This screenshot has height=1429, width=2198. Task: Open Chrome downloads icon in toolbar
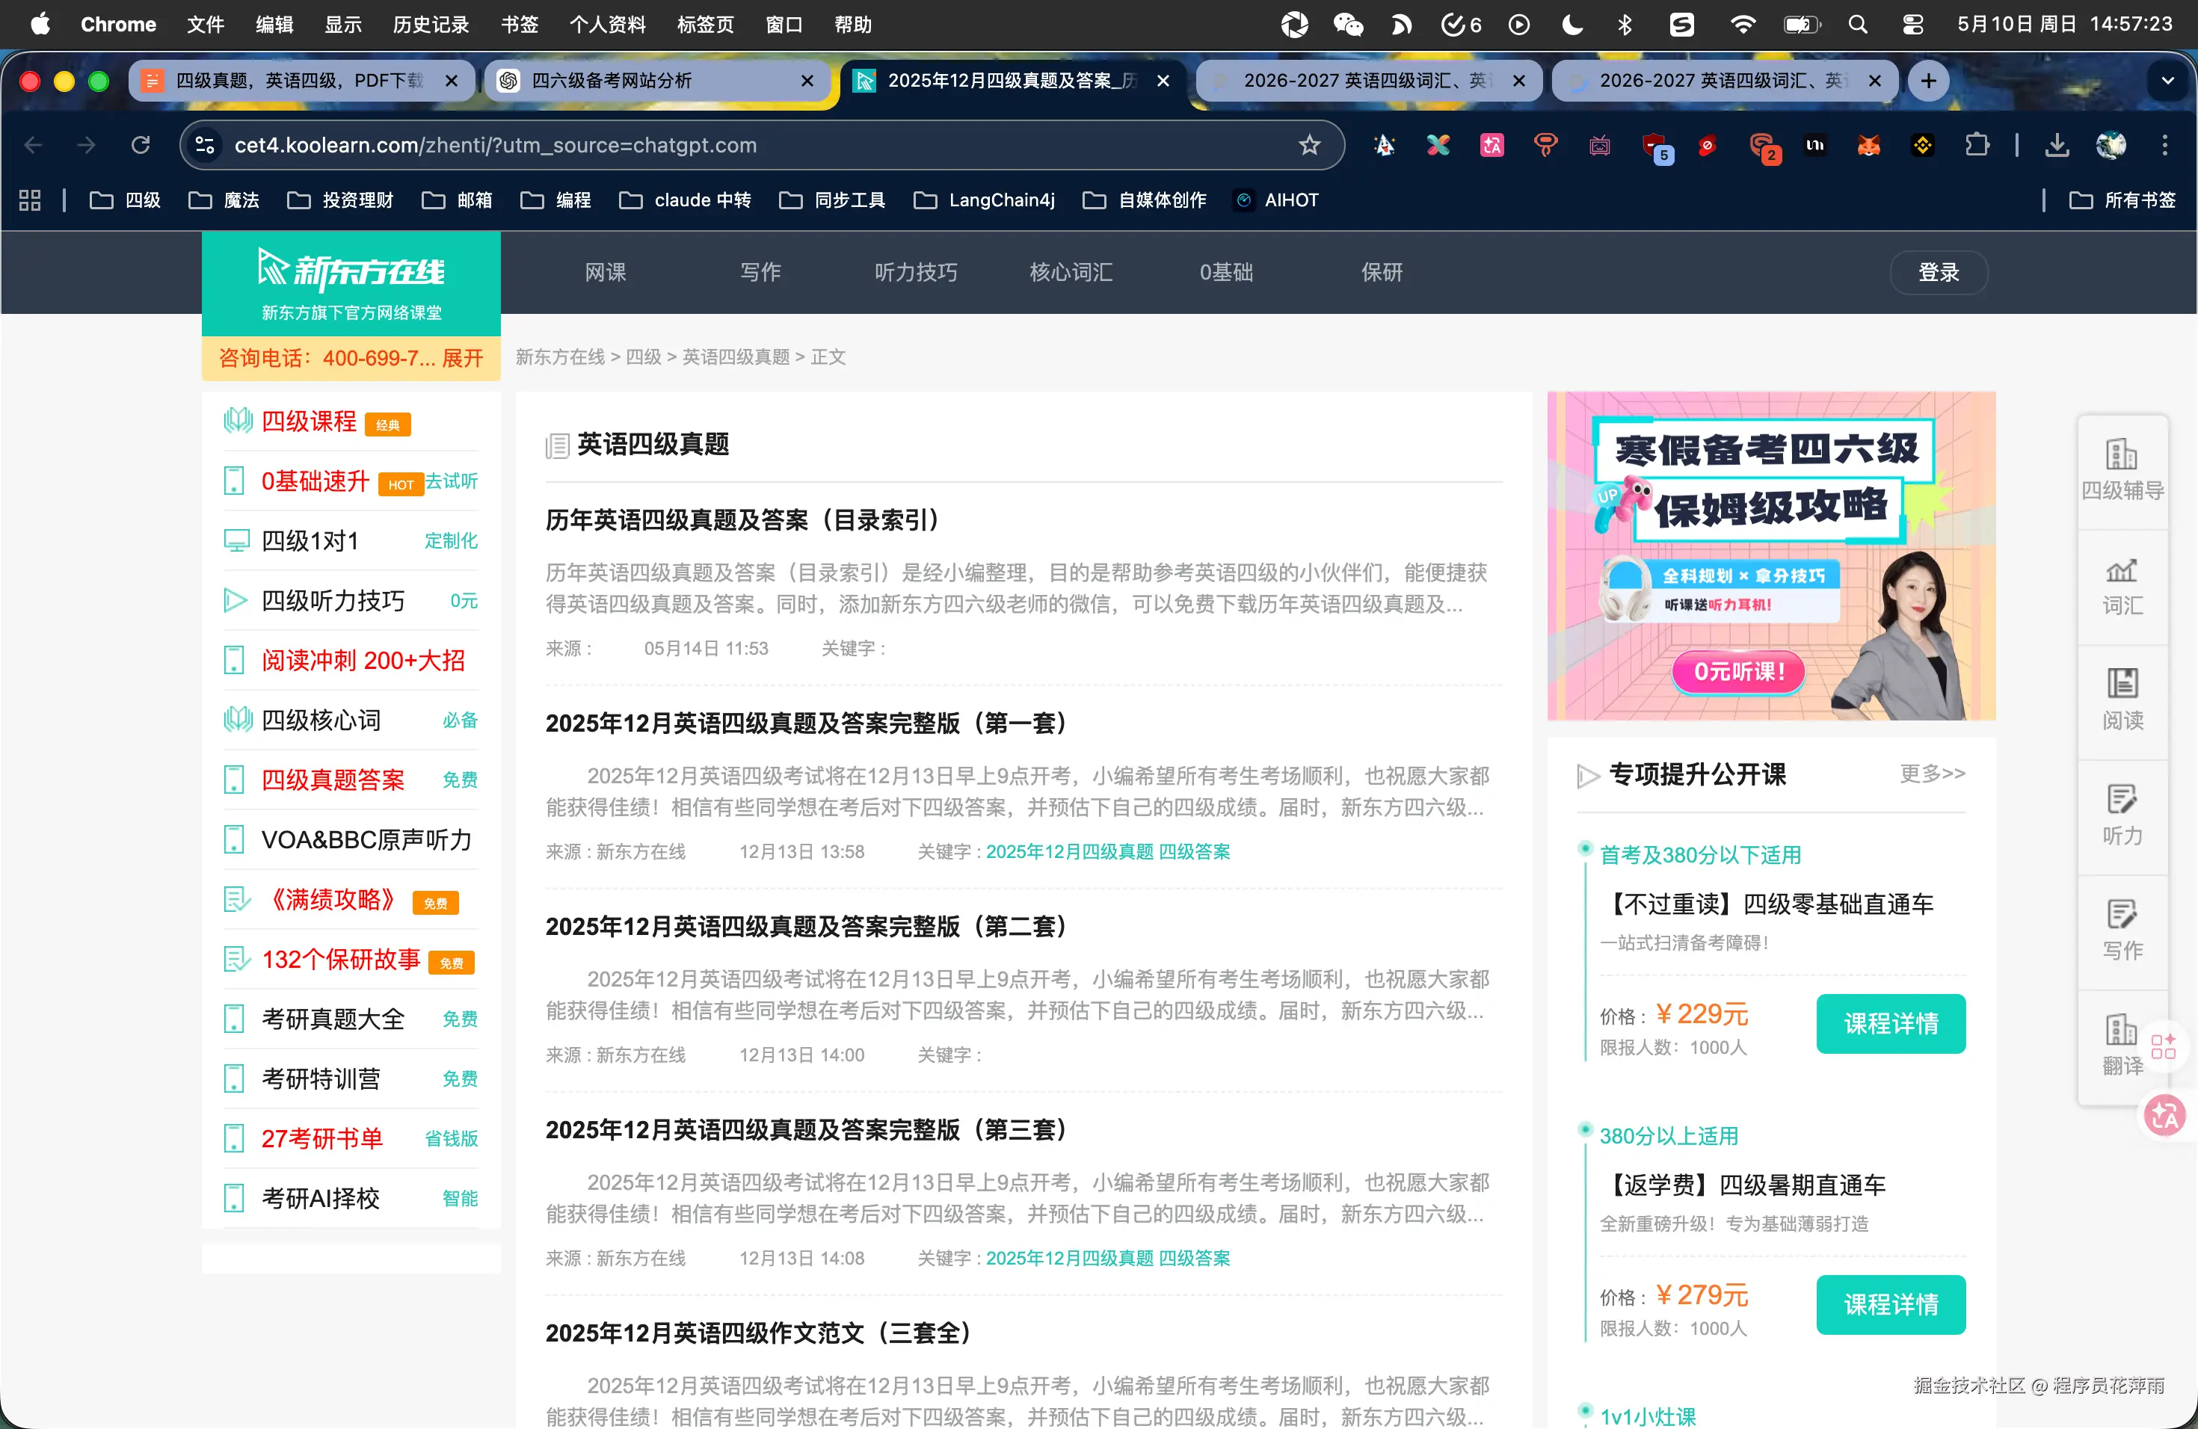(2057, 145)
